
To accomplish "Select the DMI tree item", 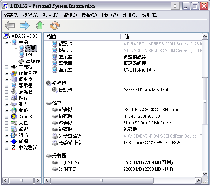I will click(x=29, y=55).
